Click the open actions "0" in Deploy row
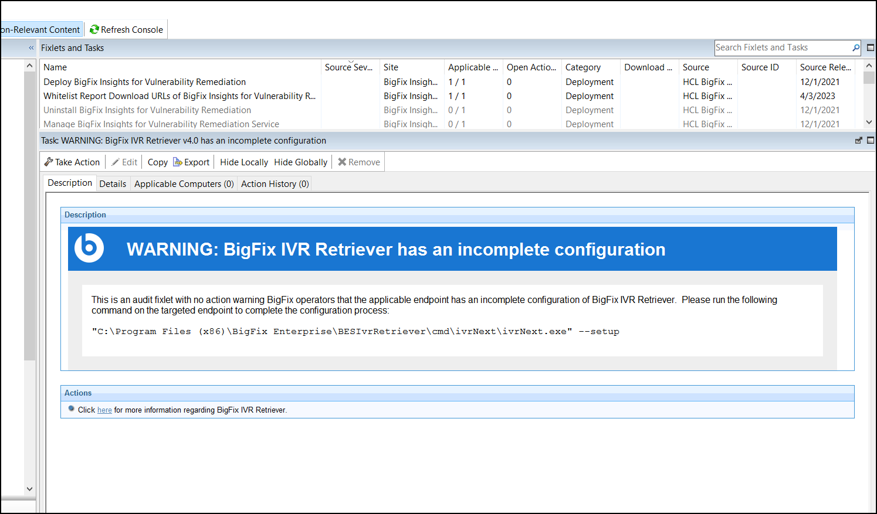The height and width of the screenshot is (514, 877). (x=509, y=82)
